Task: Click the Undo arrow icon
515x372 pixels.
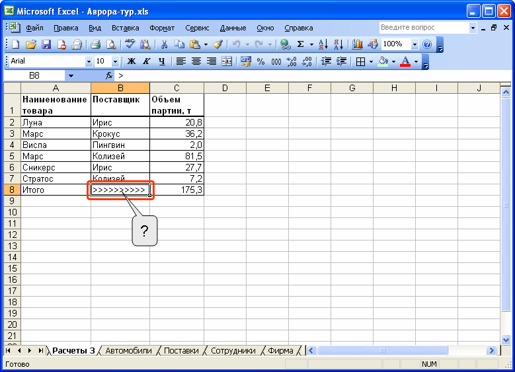Action: (236, 44)
